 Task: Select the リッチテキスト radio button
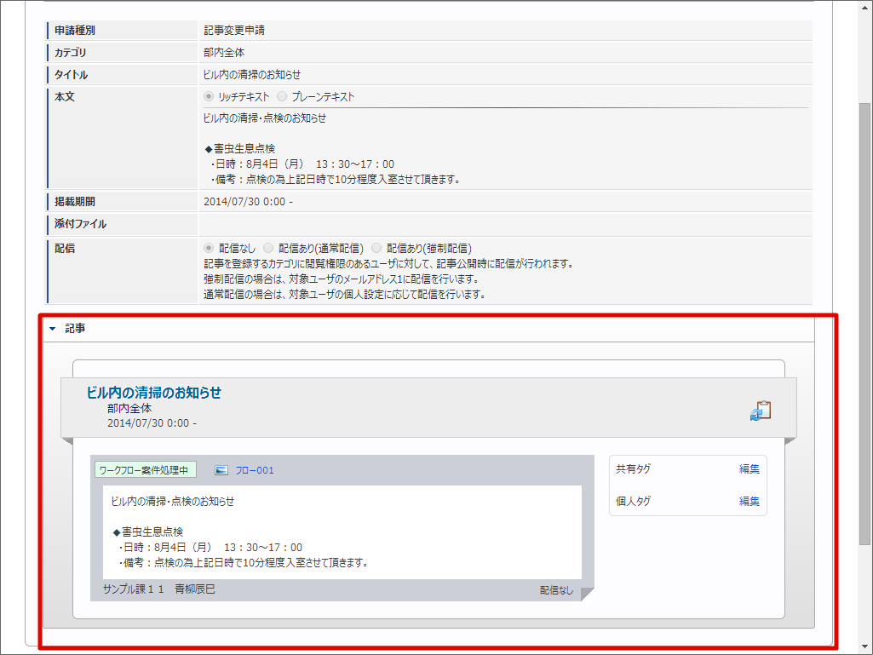point(209,96)
